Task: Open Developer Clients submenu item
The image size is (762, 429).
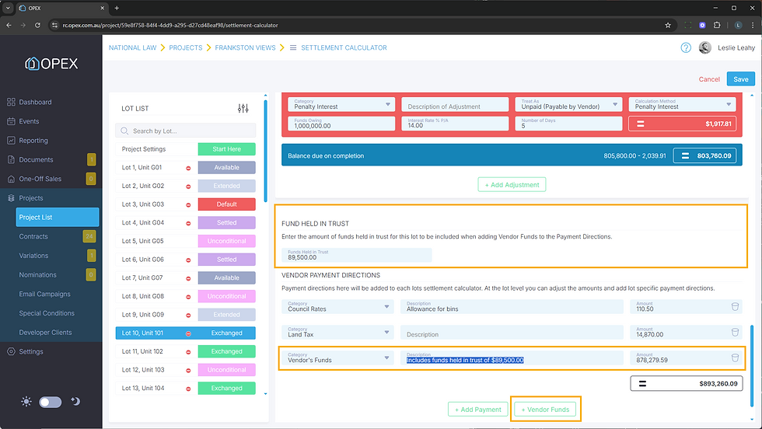Action: (45, 333)
